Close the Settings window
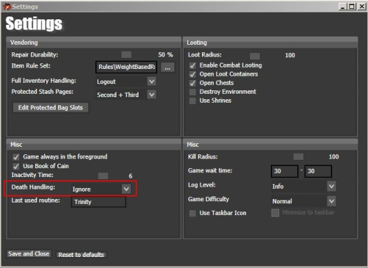 tap(362, 7)
